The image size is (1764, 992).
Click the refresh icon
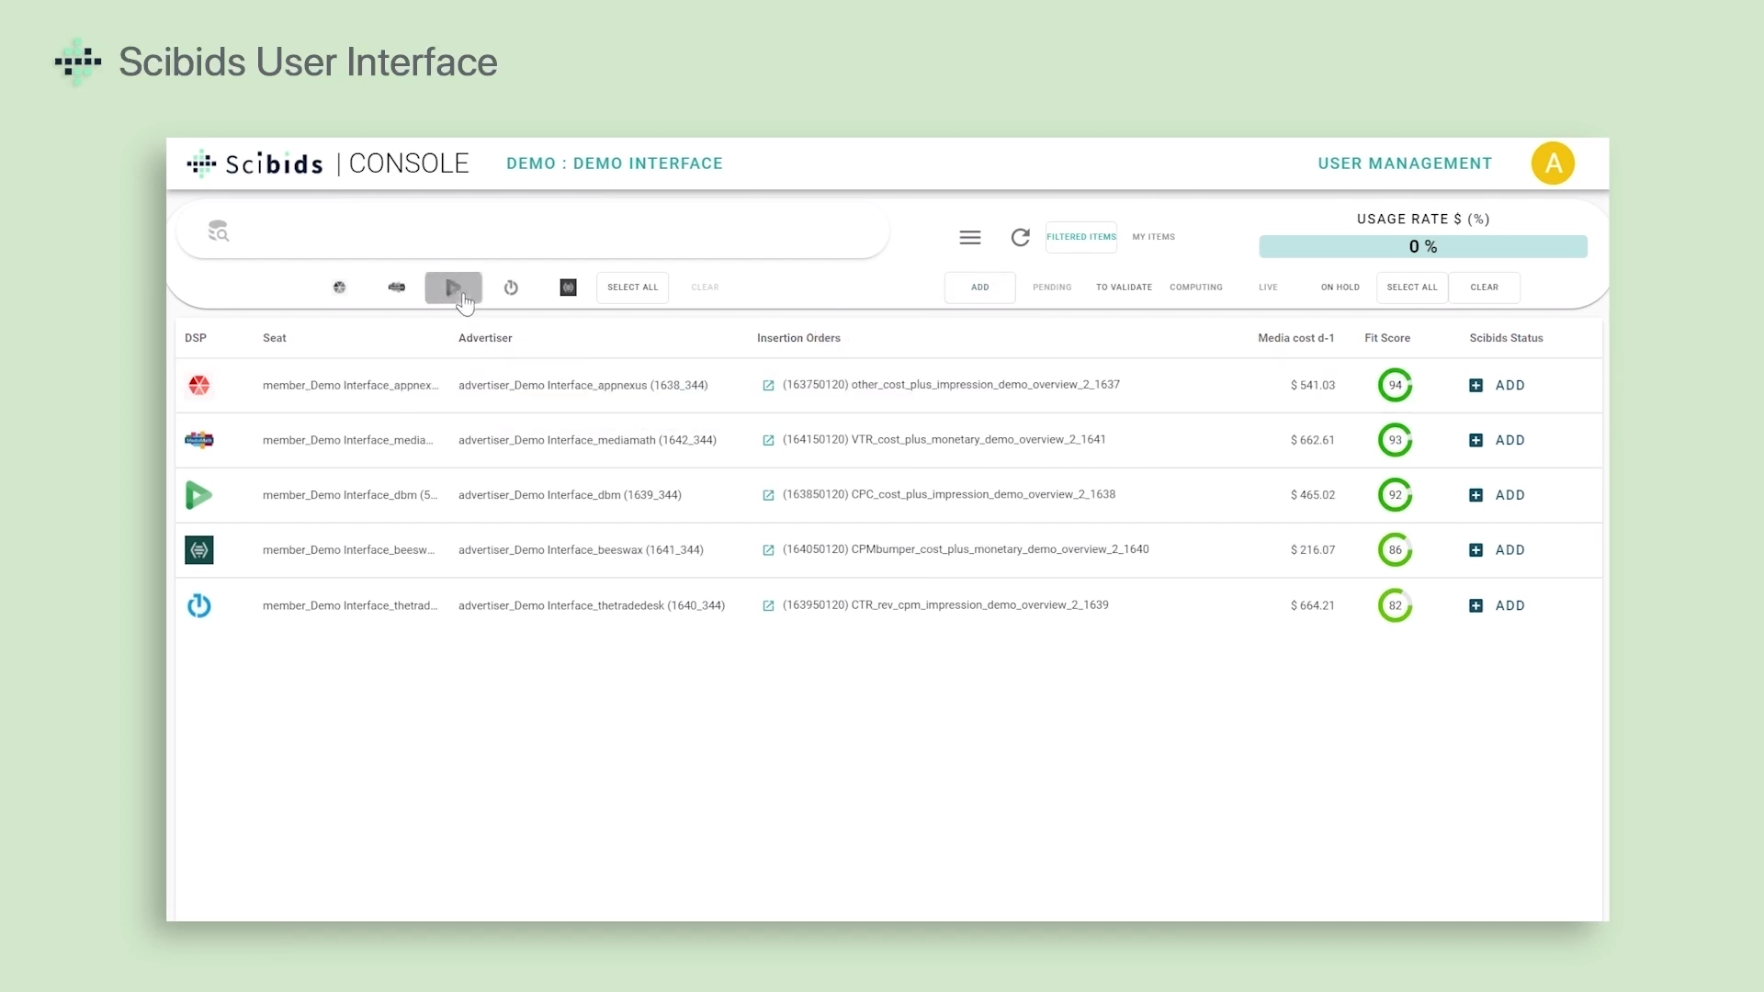point(1020,238)
